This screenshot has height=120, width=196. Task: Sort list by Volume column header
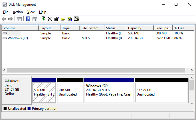tap(20, 28)
